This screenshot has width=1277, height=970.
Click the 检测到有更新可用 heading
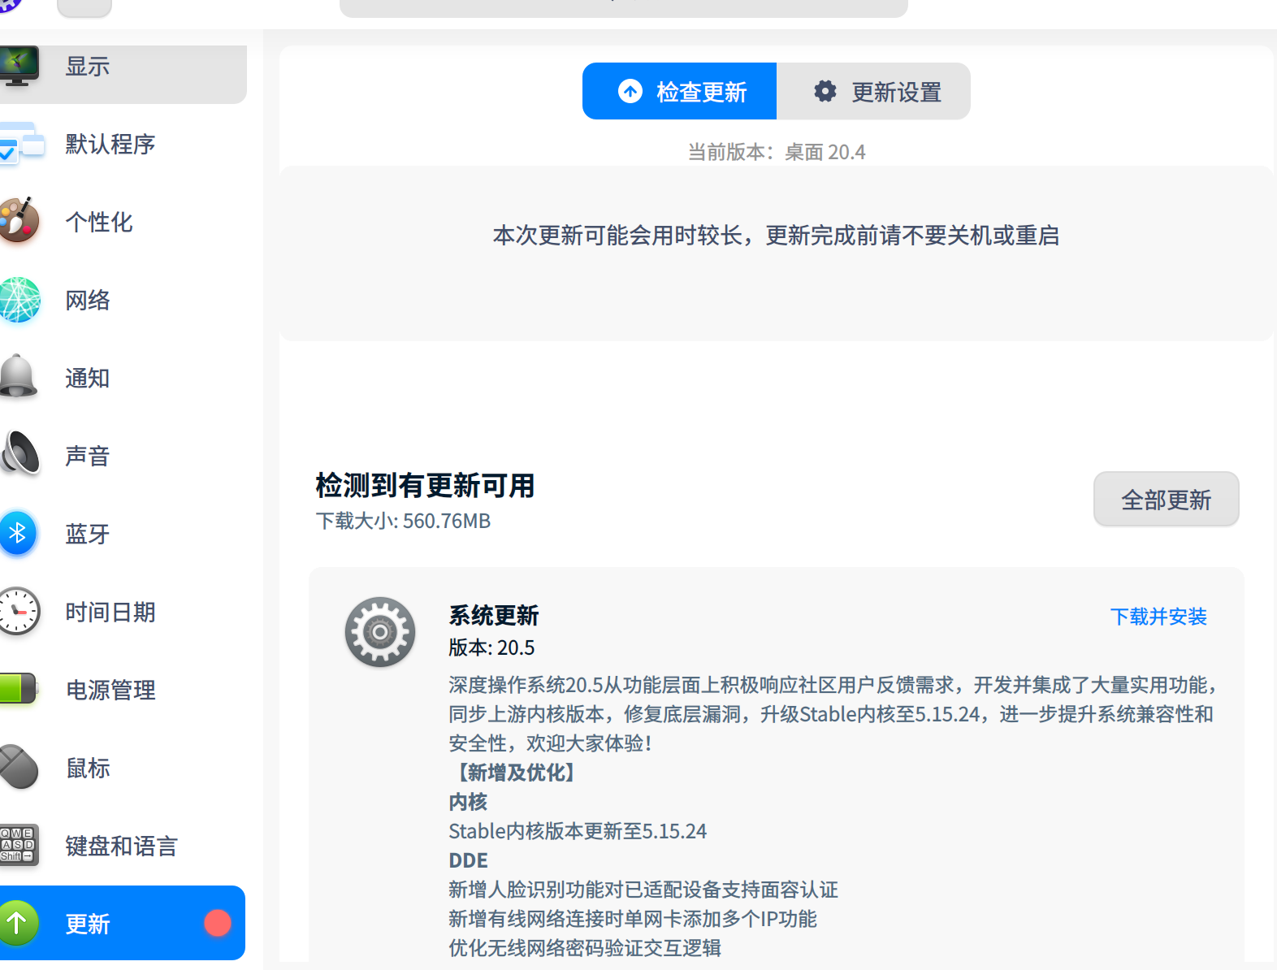coord(425,486)
